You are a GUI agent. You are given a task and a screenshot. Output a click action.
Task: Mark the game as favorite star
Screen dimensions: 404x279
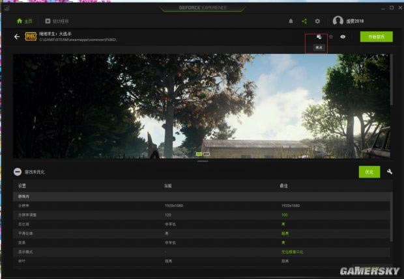click(x=331, y=37)
